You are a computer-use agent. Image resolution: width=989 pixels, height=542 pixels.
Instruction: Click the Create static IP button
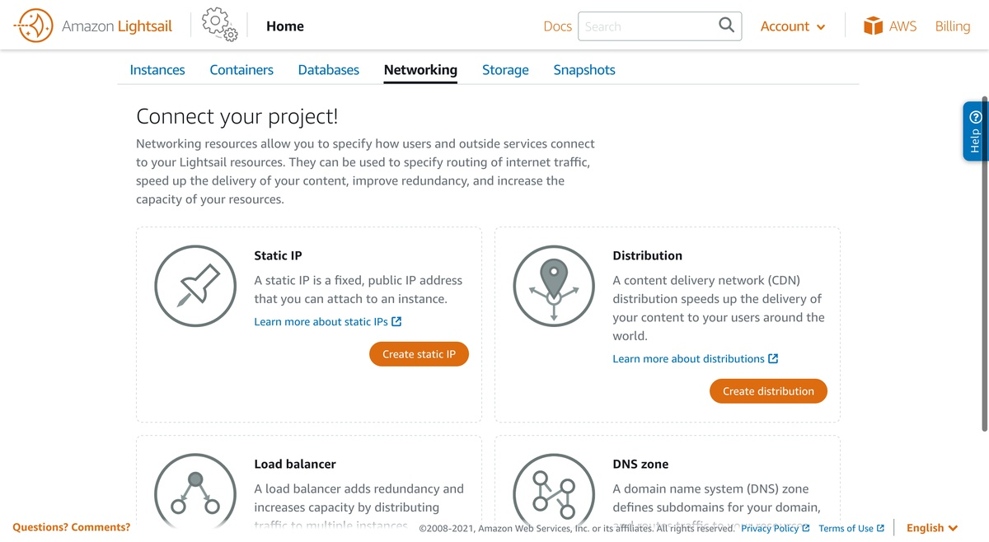coord(419,354)
